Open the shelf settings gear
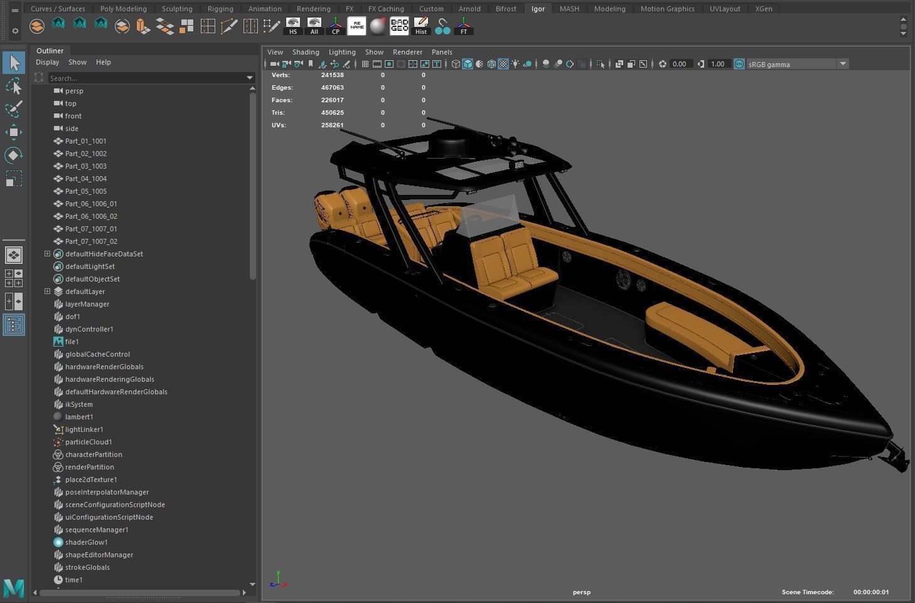The width and height of the screenshot is (915, 603). tap(16, 29)
